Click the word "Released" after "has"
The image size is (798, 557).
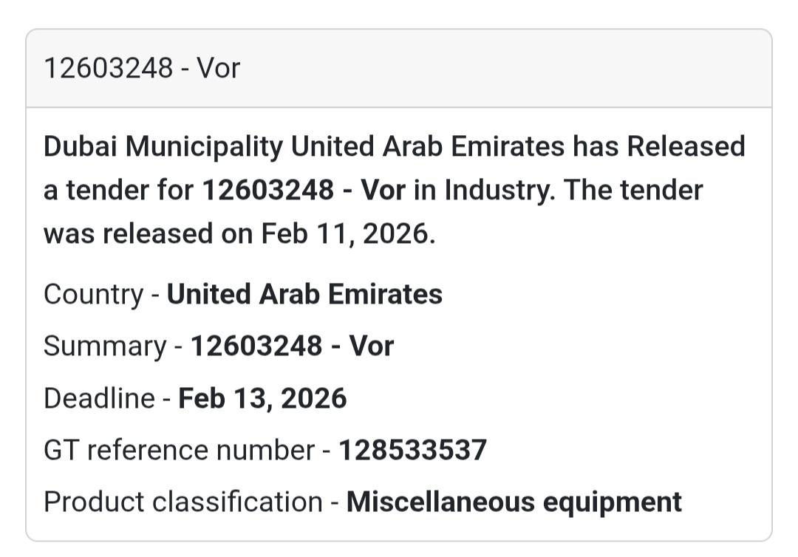pyautogui.click(x=686, y=146)
